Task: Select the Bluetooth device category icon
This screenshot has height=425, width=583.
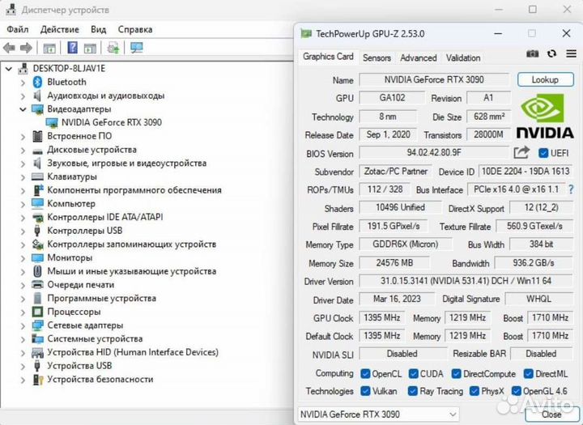Action: point(37,82)
